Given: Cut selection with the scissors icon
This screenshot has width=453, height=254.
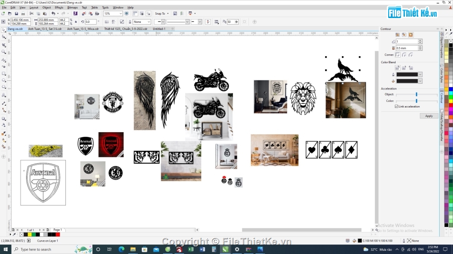Looking at the screenshot, I should [31, 13].
